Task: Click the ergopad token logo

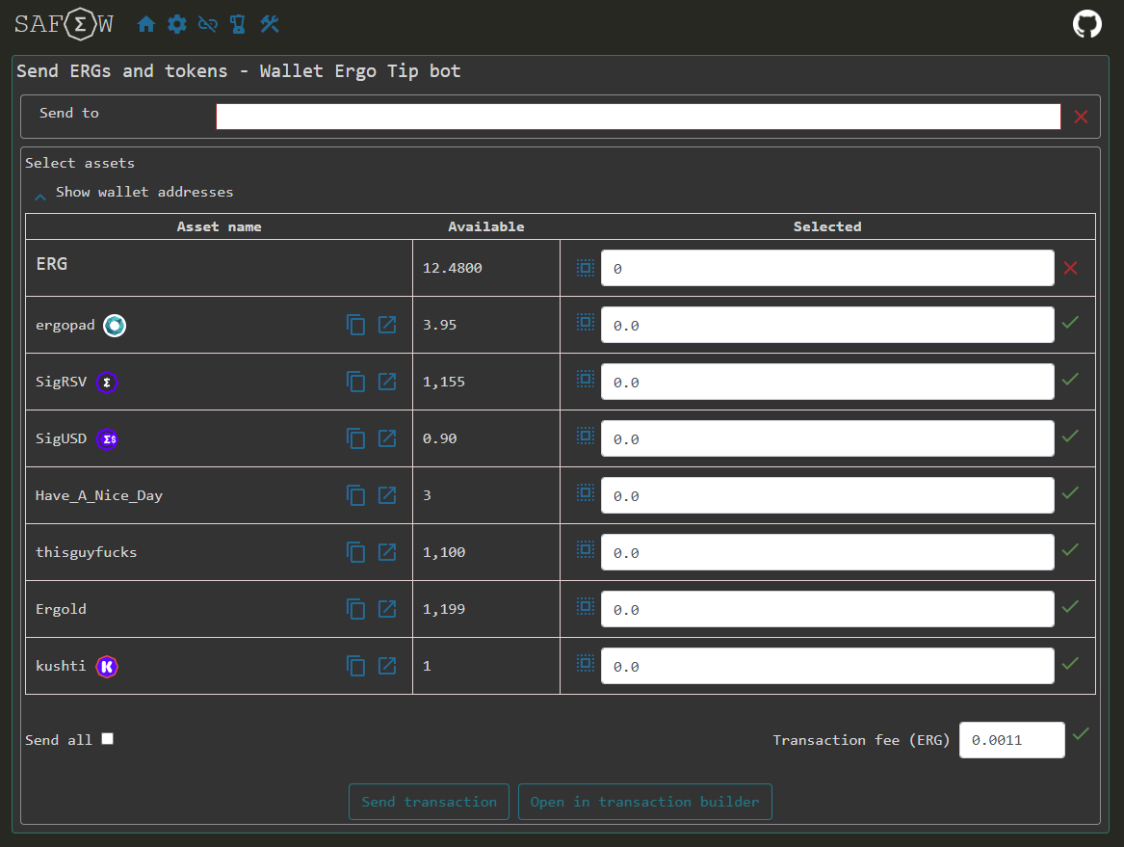Action: [115, 326]
